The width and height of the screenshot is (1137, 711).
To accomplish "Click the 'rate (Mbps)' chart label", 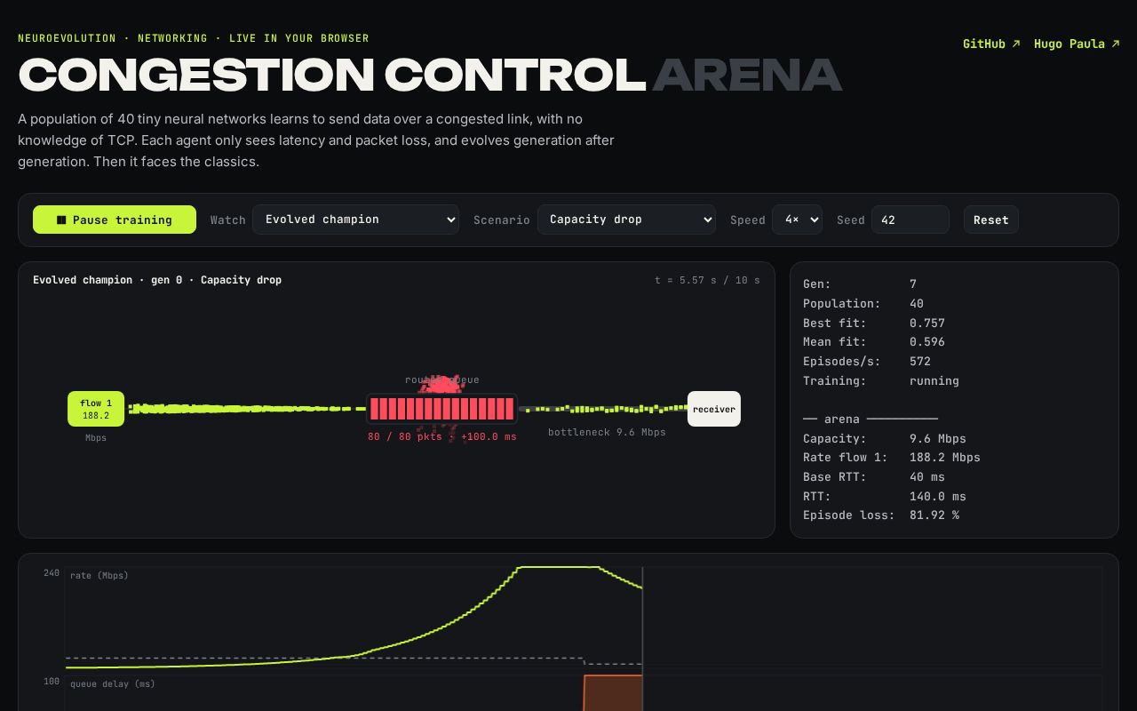I will (x=99, y=575).
